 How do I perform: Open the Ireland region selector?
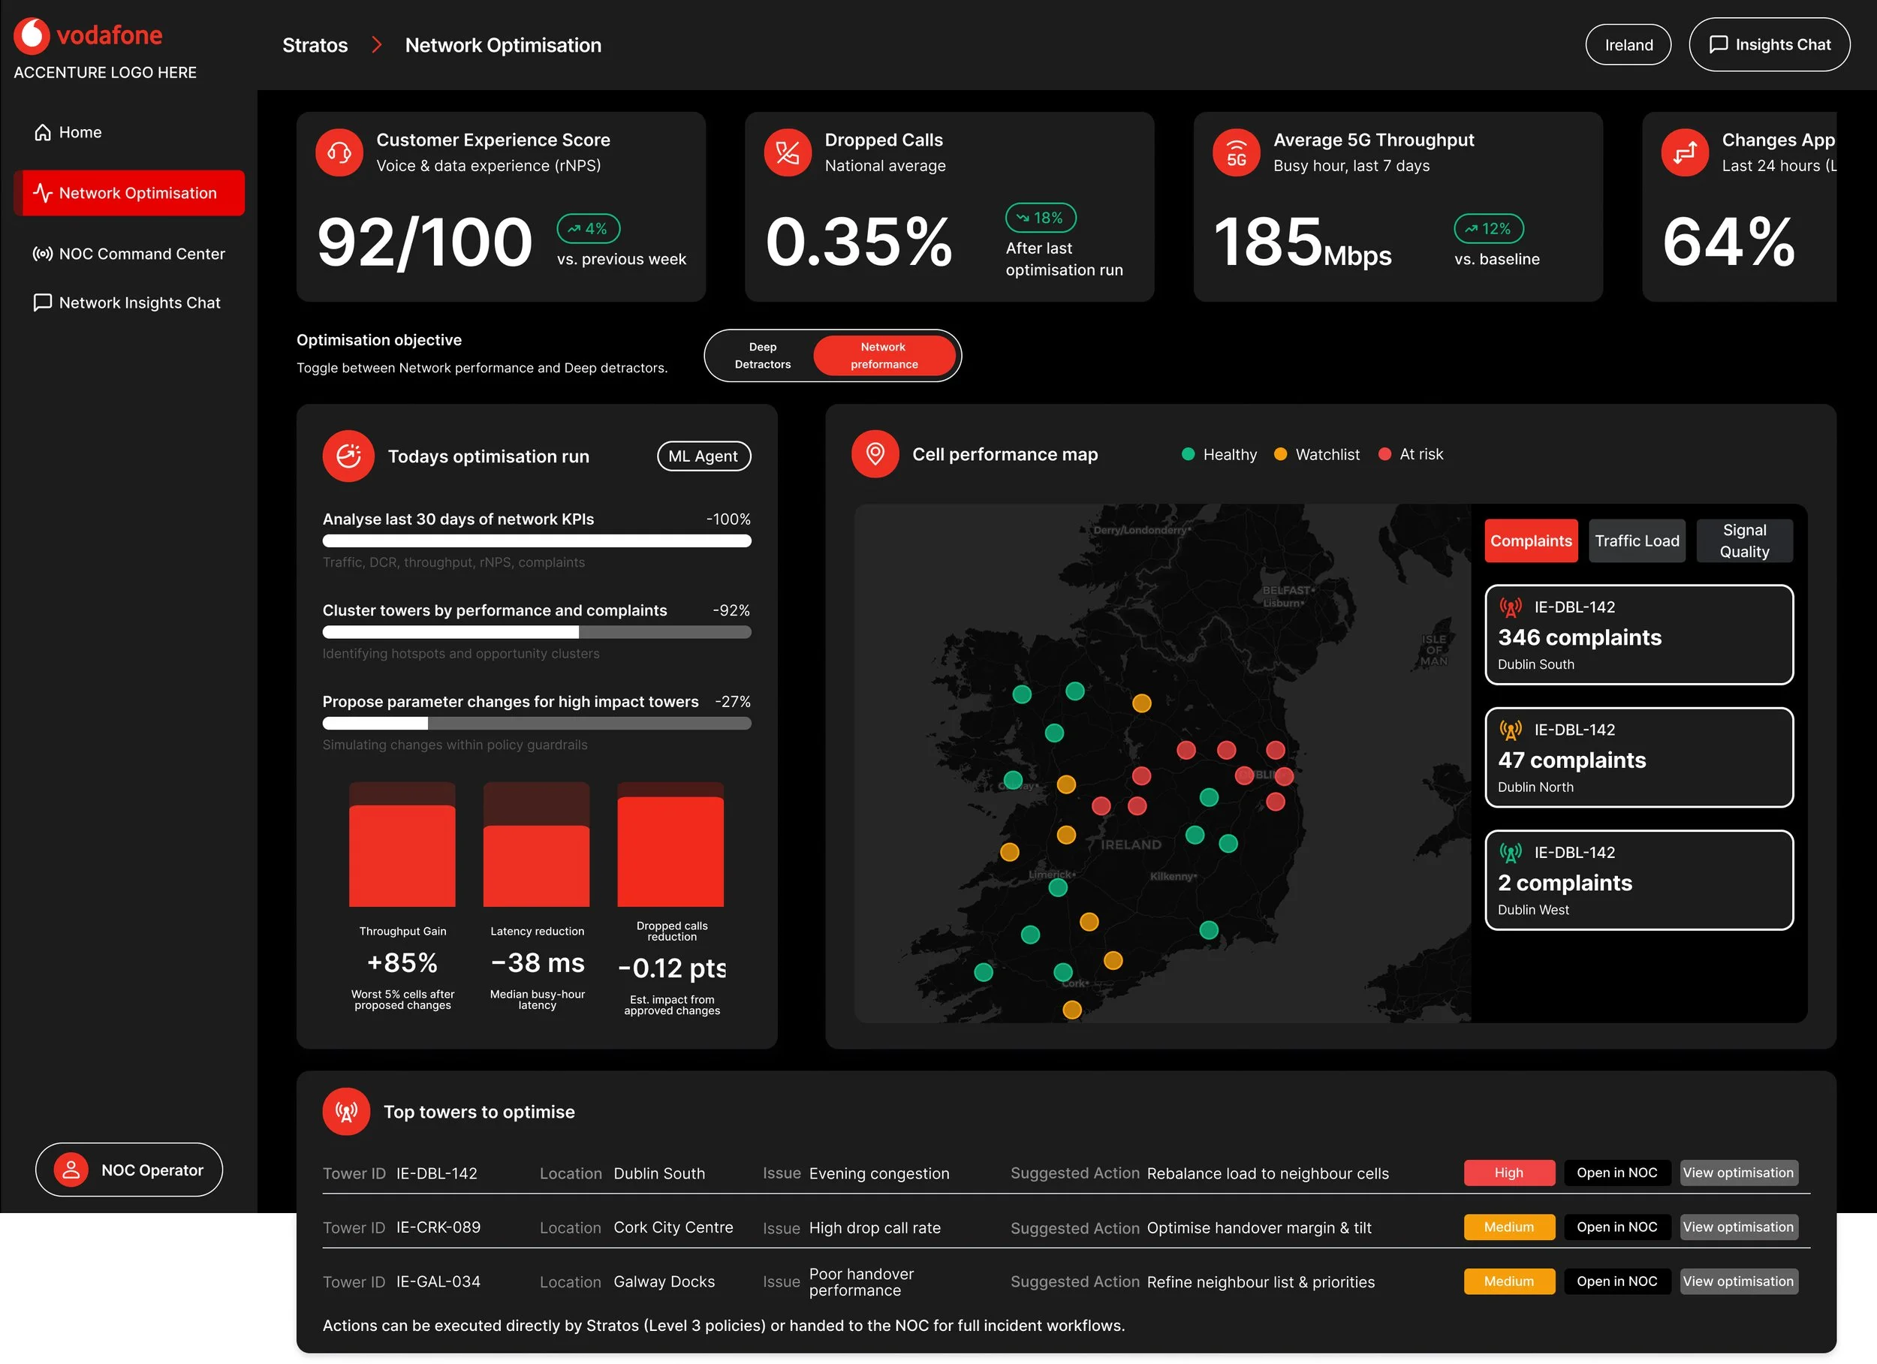point(1628,45)
